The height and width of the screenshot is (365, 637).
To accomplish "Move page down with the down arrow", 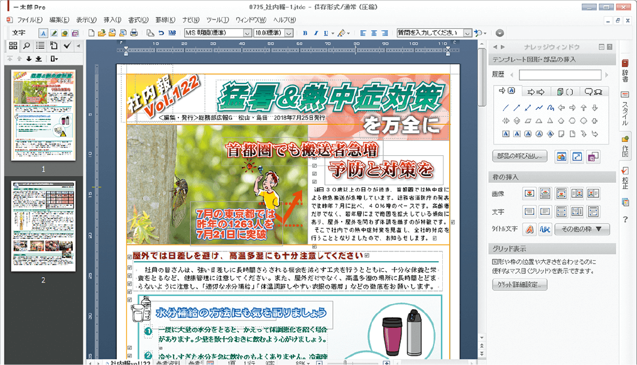I will click(x=29, y=59).
